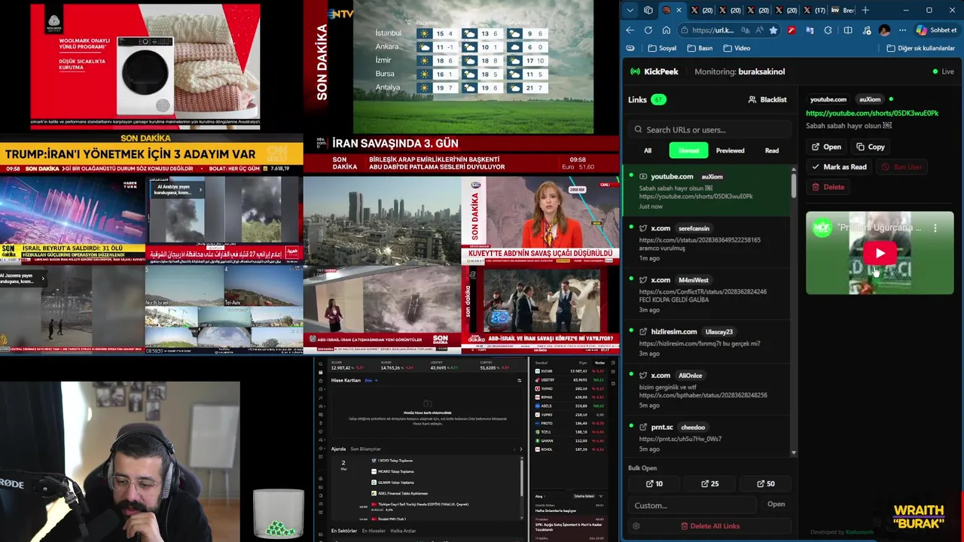Bulk open 50 links
This screenshot has width=964, height=542.
tap(764, 484)
